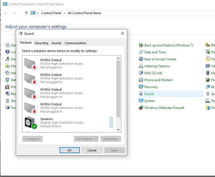The image size is (215, 177).
Task: Expand the Control Panel breadcrumb chevron
Action: coord(64,13)
